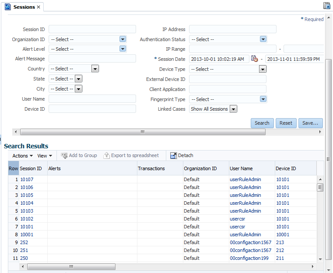The image size is (333, 273).
Task: Click page scroll up arrow near Required
Action: pos(329,17)
